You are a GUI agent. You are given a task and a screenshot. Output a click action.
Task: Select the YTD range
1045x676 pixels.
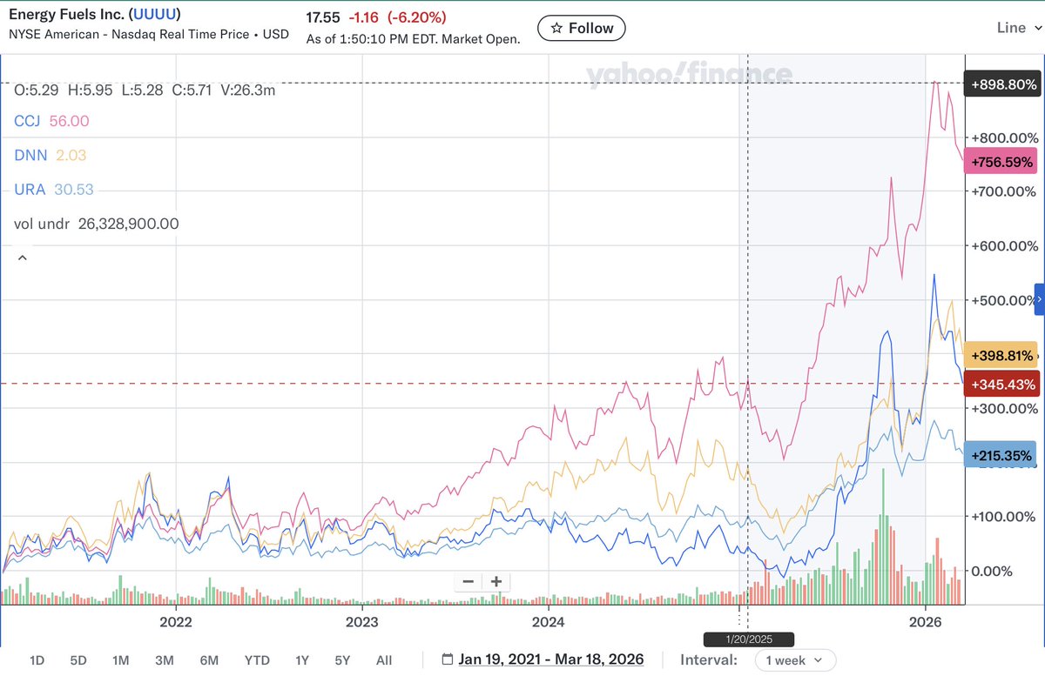coord(257,660)
